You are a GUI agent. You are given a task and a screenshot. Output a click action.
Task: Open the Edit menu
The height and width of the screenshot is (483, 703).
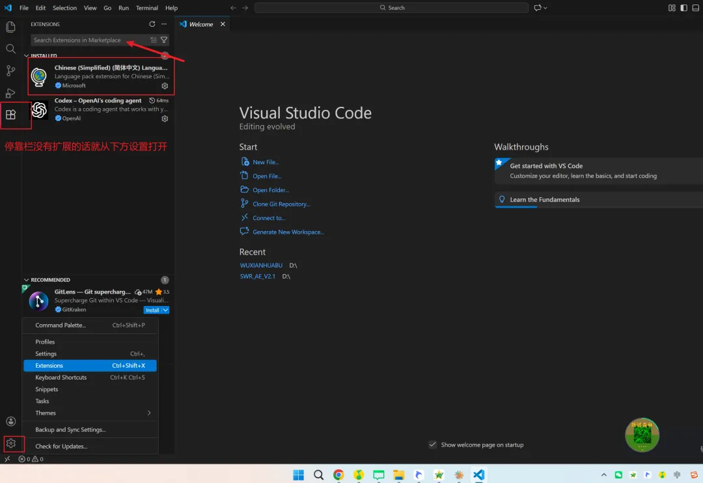coord(40,8)
